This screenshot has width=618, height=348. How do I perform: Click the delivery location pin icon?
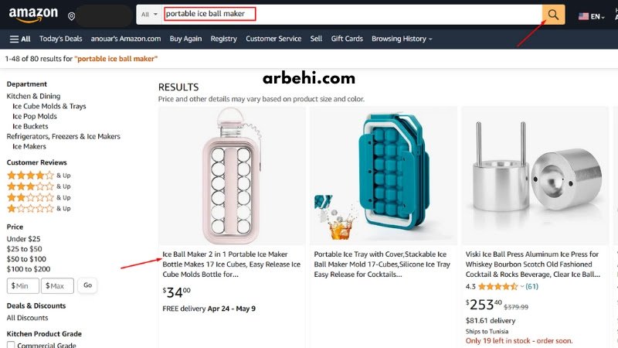click(x=71, y=16)
